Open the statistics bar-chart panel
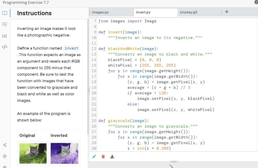Screen dimensions: 258x168 click(5, 35)
